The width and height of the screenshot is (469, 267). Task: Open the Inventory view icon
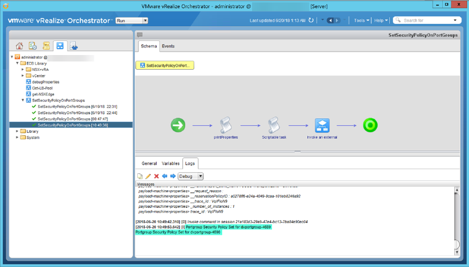point(74,46)
